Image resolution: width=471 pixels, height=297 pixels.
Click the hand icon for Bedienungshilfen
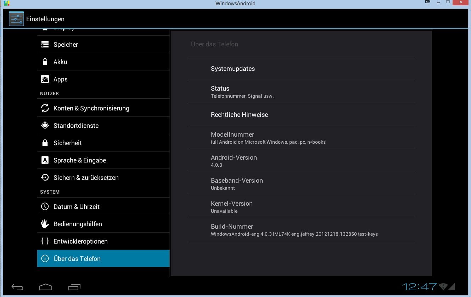tap(45, 224)
